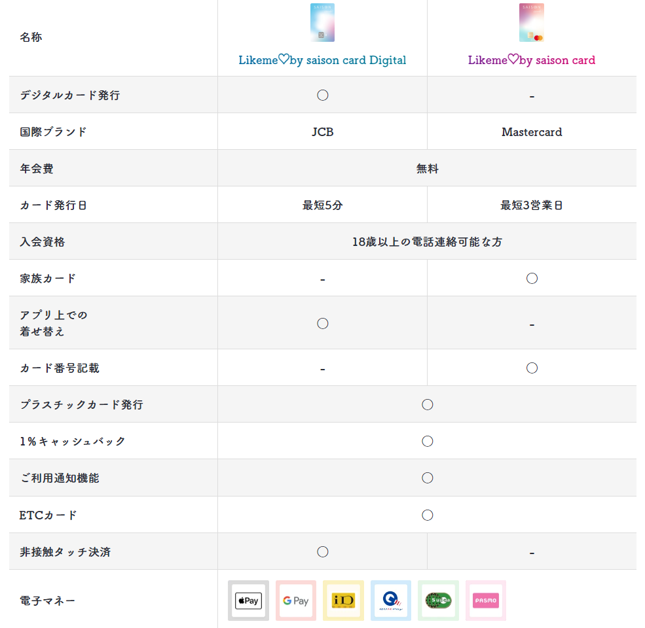Click the カード番号記載 row label
Image resolution: width=645 pixels, height=628 pixels.
point(60,368)
